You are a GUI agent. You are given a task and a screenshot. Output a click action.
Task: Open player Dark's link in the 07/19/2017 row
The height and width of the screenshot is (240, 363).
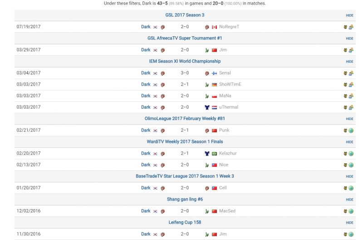click(x=146, y=27)
